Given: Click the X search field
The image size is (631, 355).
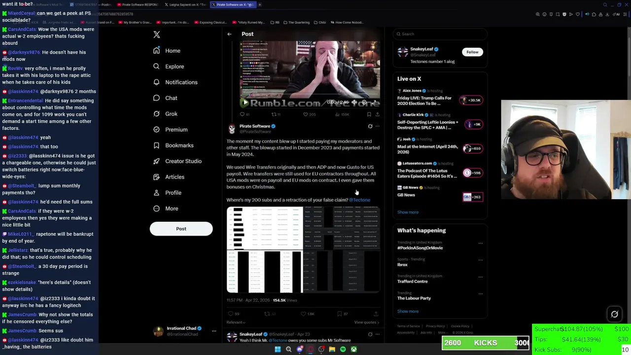Looking at the screenshot, I should (x=440, y=34).
